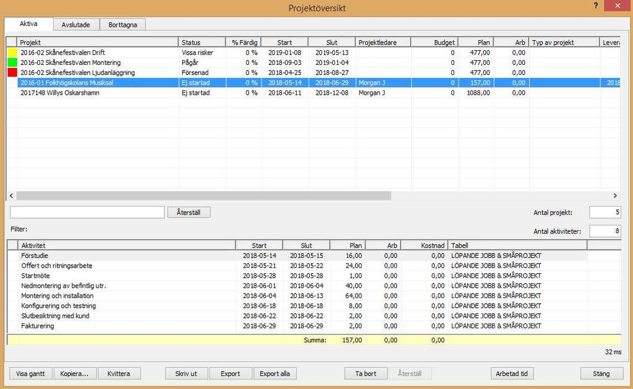The height and width of the screenshot is (389, 633).
Task: Click the Aktivitet column header
Action: coord(127,245)
